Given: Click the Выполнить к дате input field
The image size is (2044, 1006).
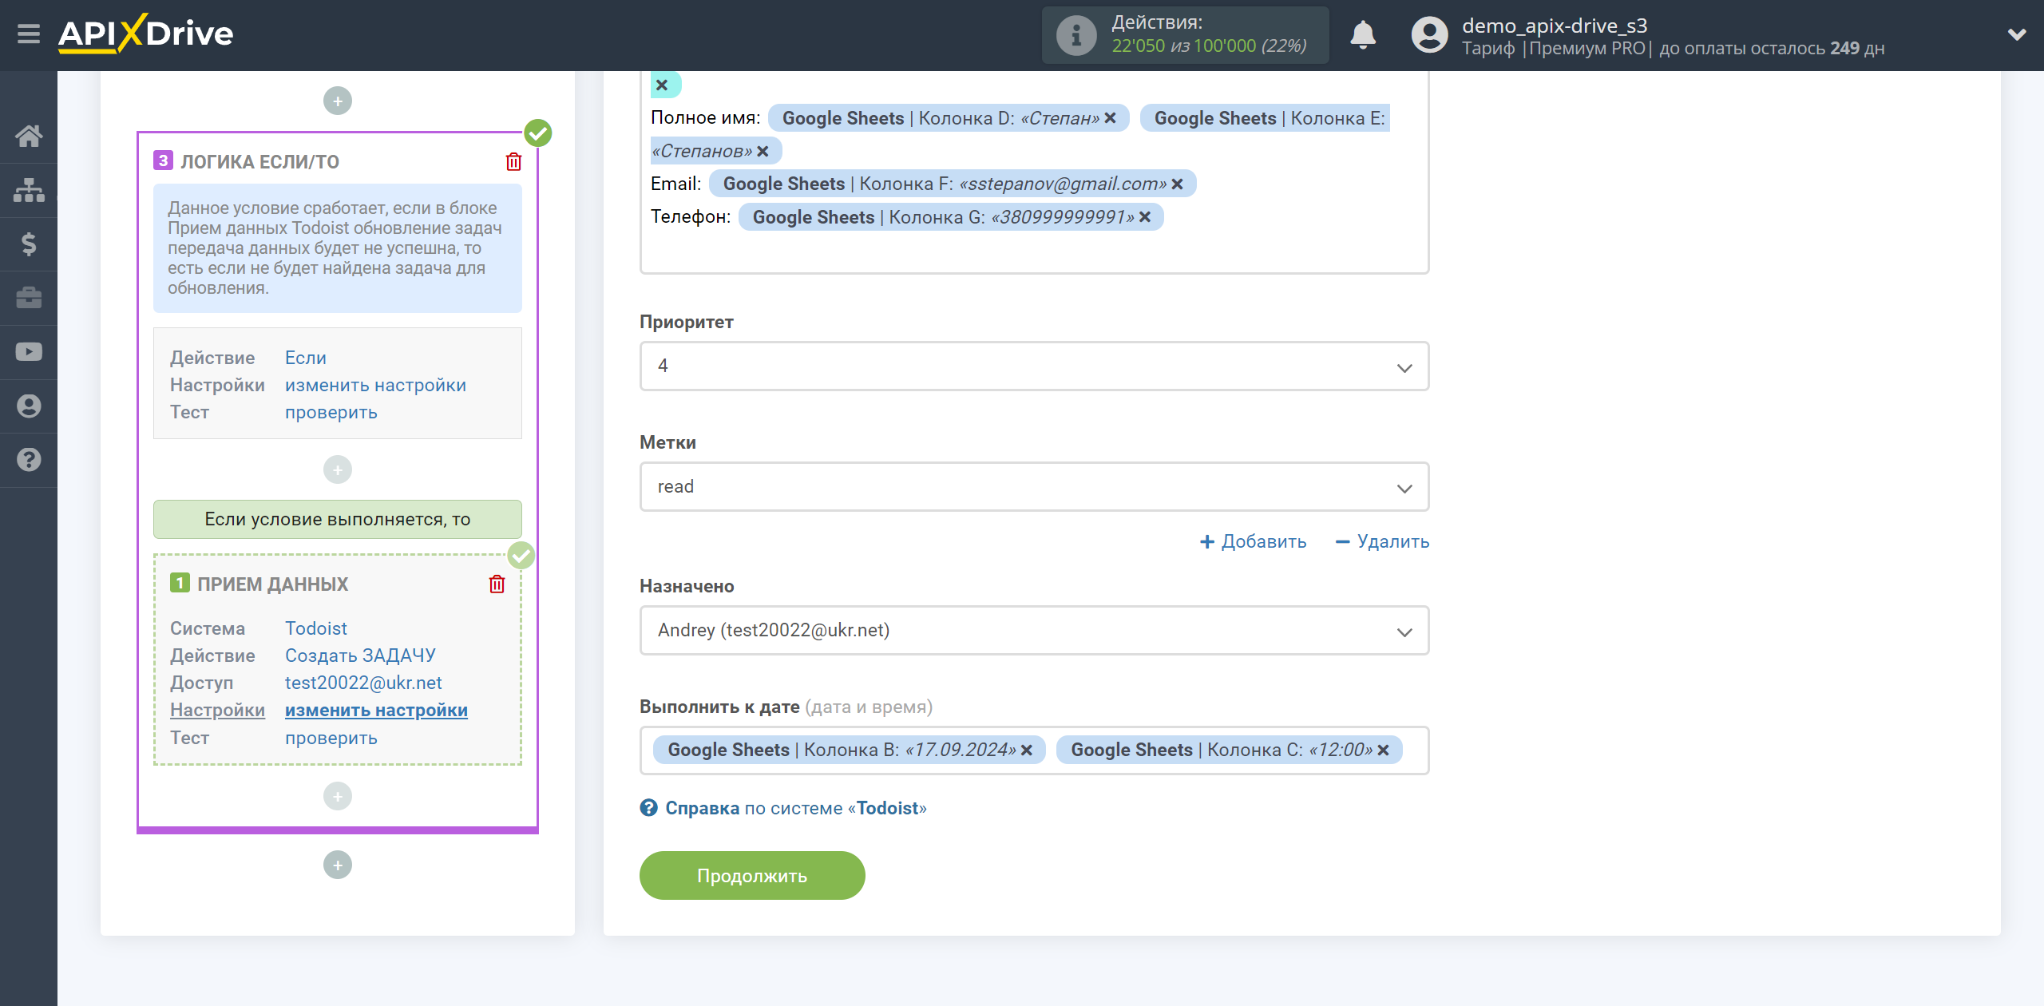Looking at the screenshot, I should click(1034, 751).
